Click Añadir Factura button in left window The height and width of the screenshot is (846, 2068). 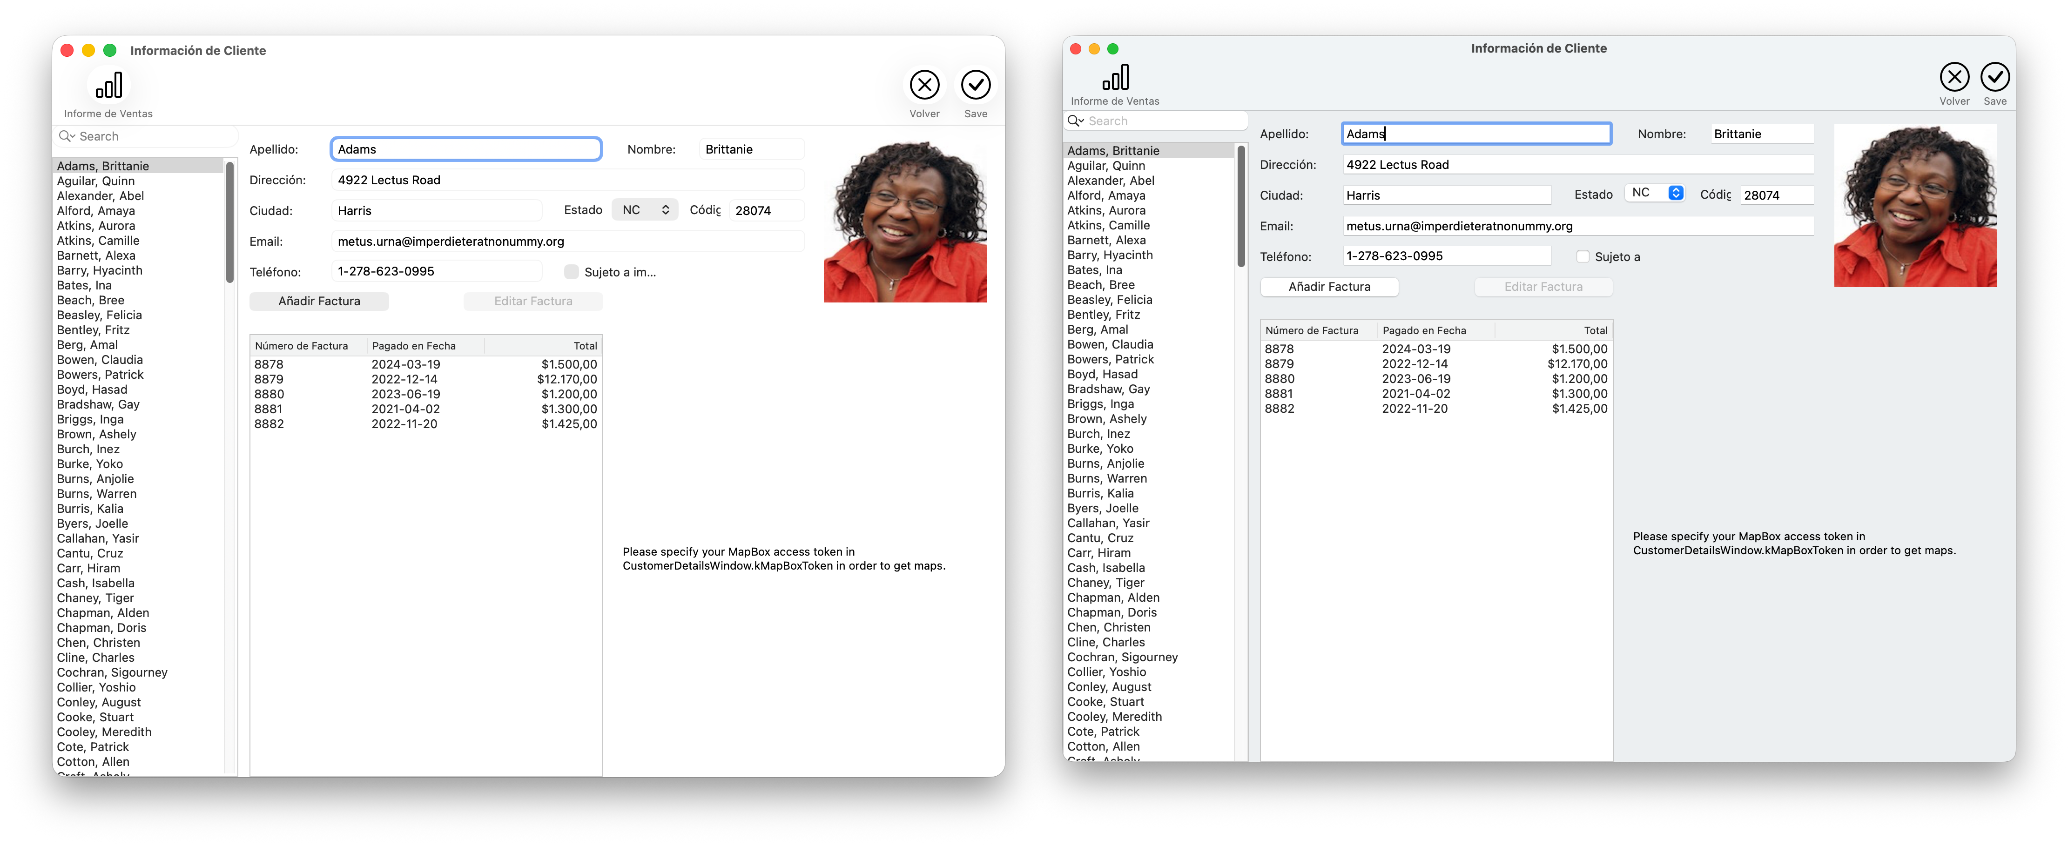pos(319,301)
